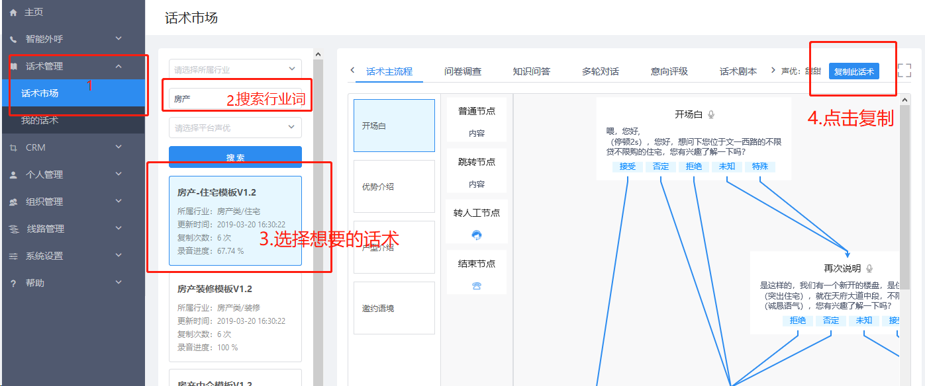Collapse the 话术管理 menu chevron

pos(119,66)
